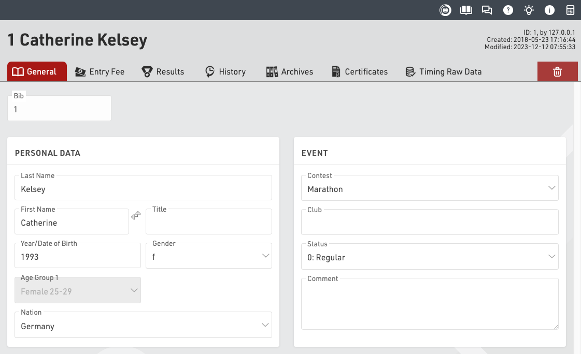Click the Club input field
Viewport: 581px width, 354px height.
point(429,224)
